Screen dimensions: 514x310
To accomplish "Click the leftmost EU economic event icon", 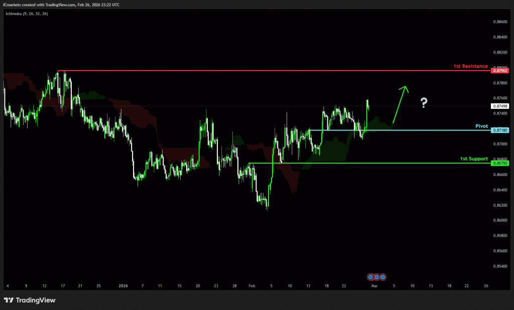I will [x=370, y=277].
